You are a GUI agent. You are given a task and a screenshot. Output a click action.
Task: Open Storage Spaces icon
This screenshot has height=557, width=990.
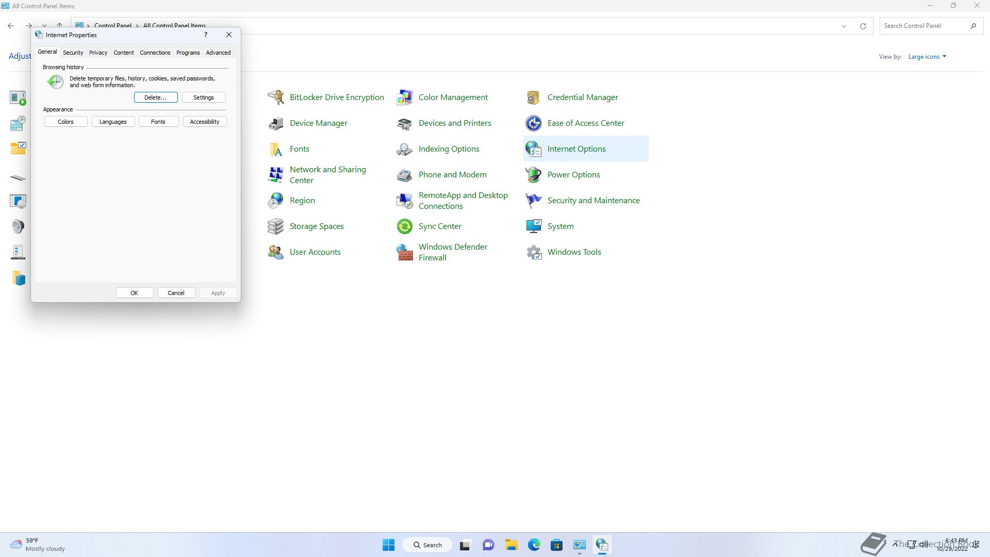[x=276, y=226]
